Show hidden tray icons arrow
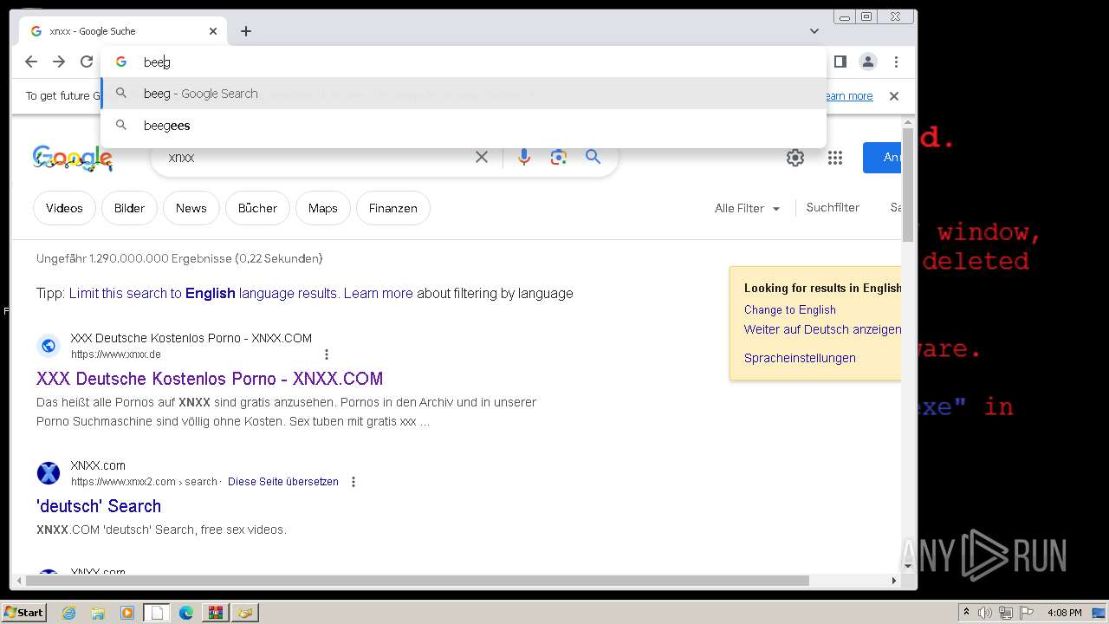Viewport: 1109px width, 624px height. pos(967,613)
